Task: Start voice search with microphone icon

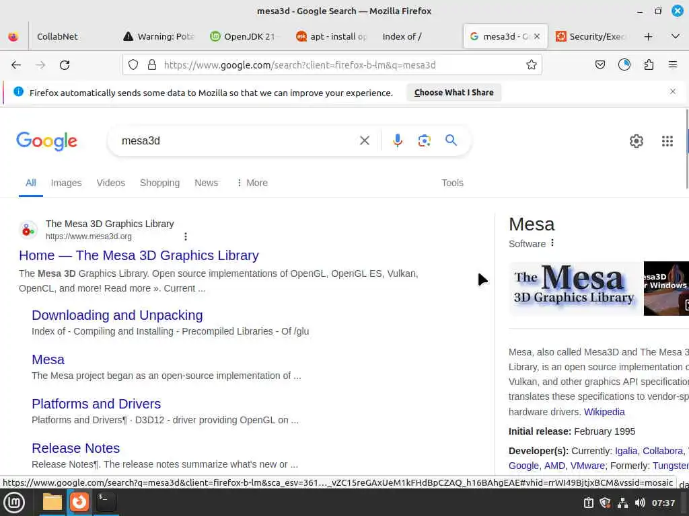Action: (397, 140)
